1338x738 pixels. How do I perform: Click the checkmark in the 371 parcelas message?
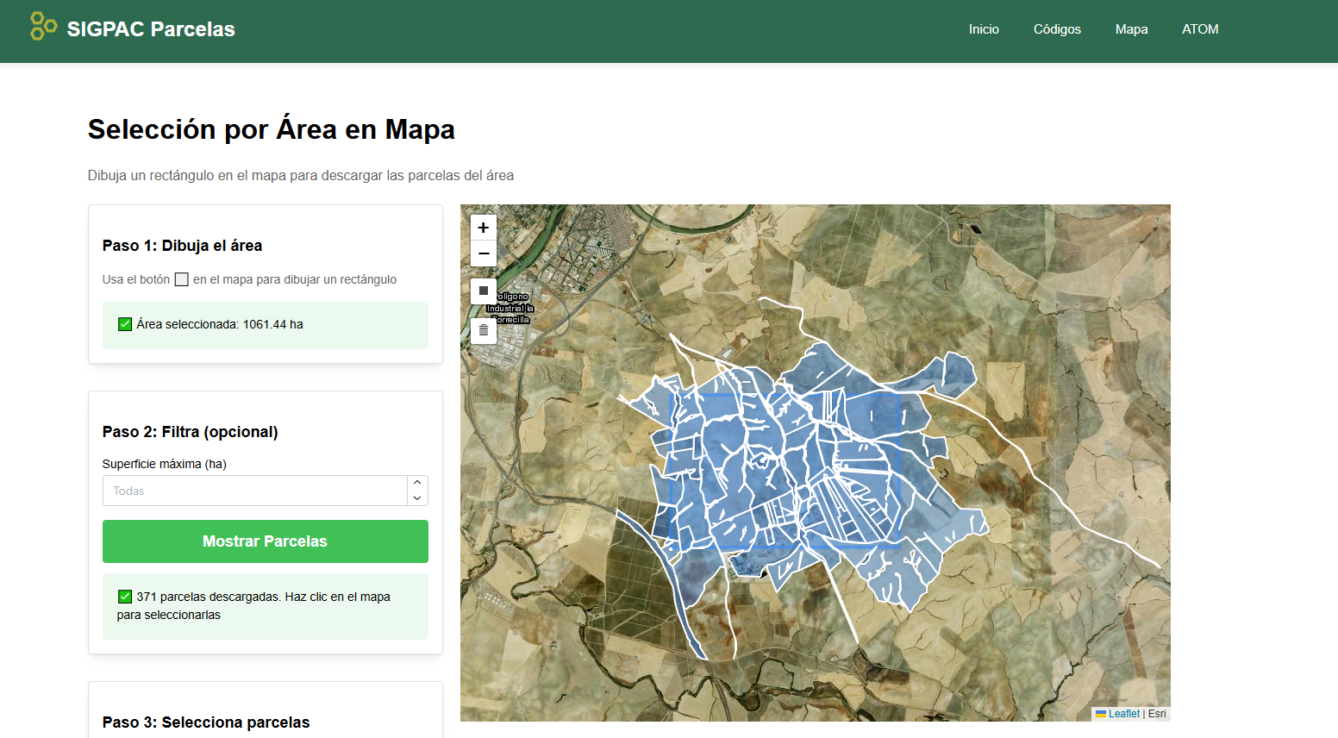pos(124,596)
